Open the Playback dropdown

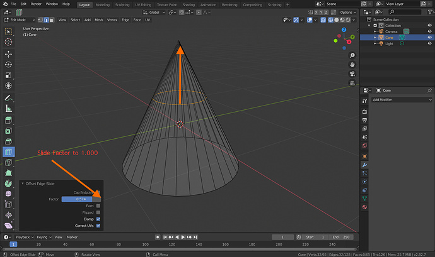click(25, 237)
